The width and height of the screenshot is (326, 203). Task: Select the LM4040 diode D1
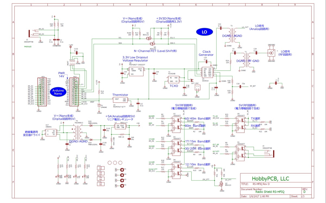pos(99,106)
